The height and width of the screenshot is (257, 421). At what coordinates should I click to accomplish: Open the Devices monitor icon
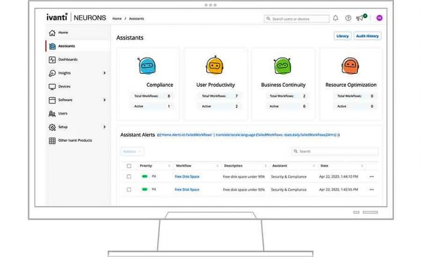[x=52, y=86]
